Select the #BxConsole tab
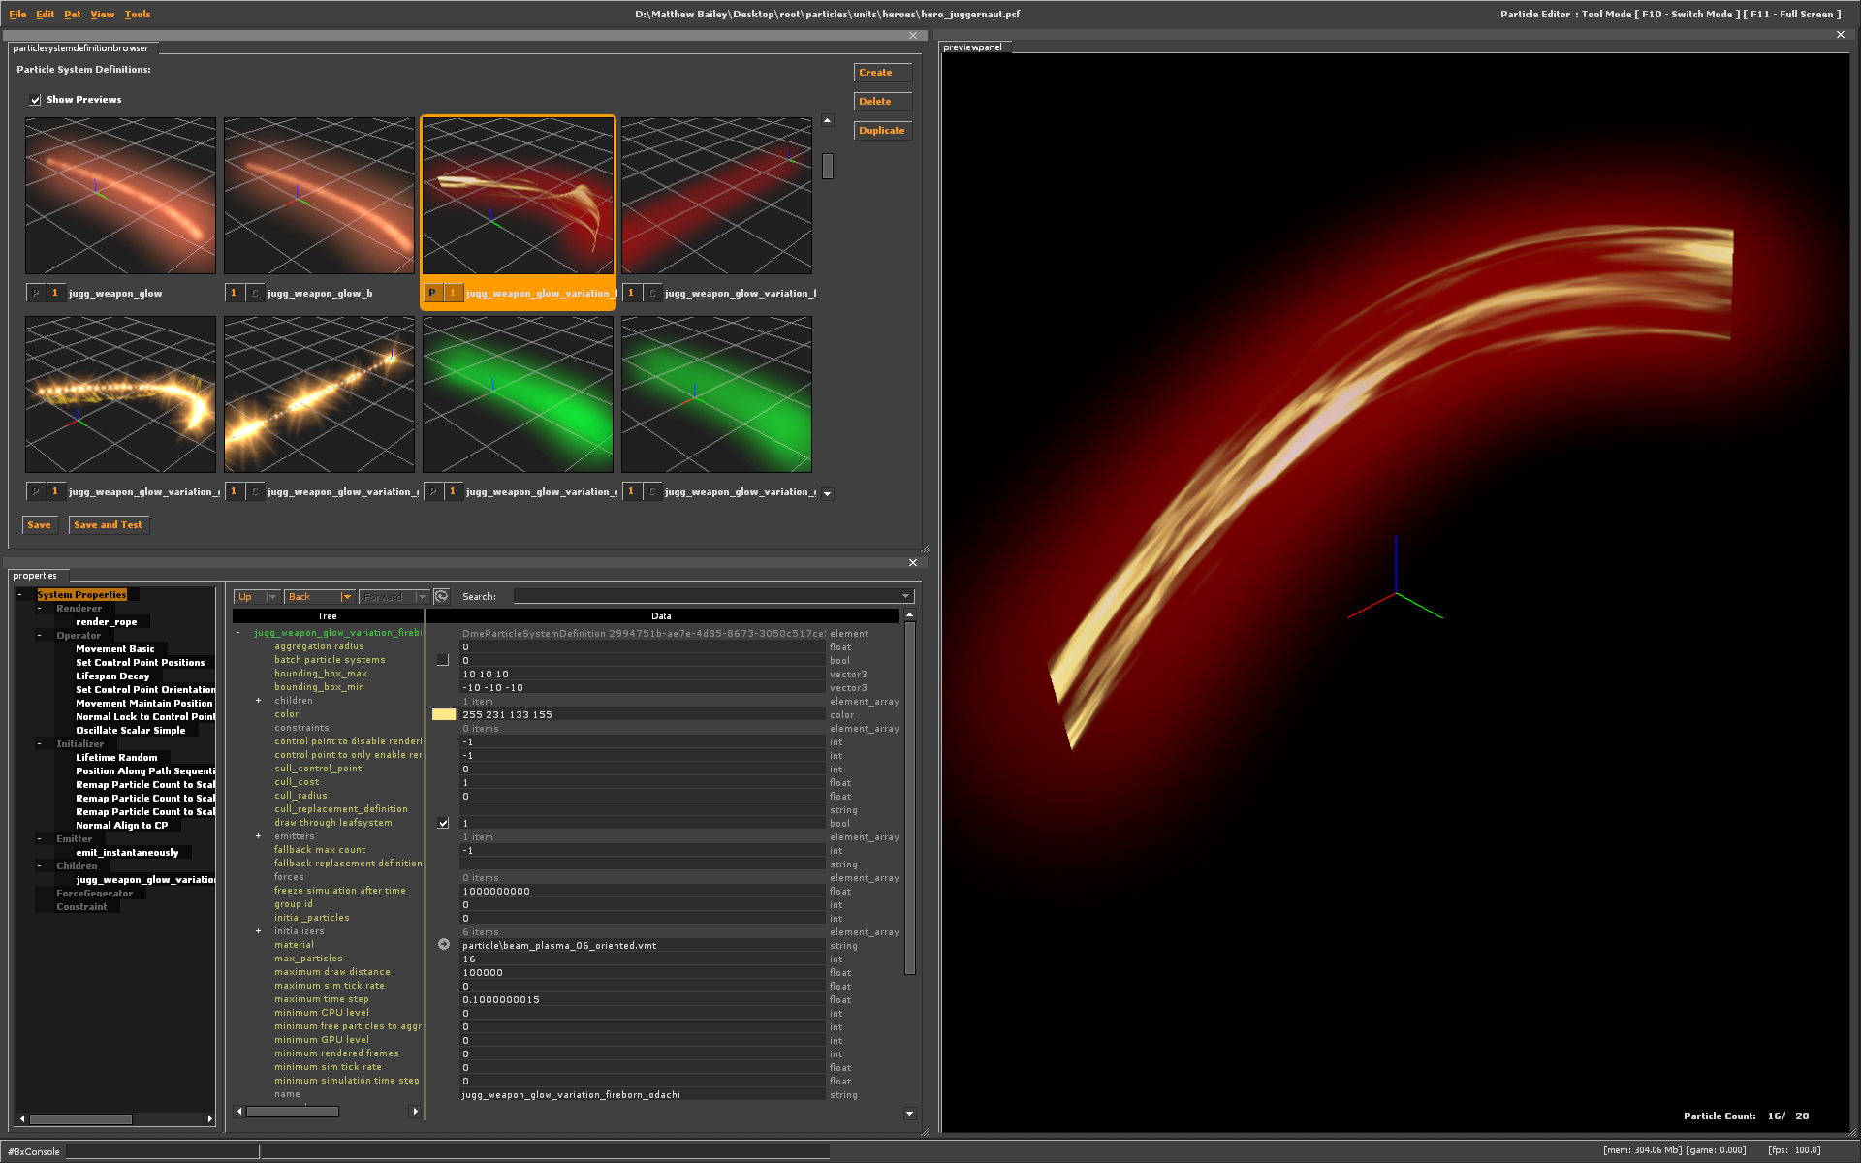 coord(35,1151)
